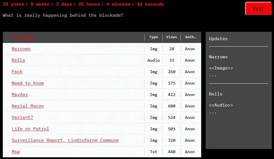
Task: Sort by File Name column header
Action: (x=23, y=38)
